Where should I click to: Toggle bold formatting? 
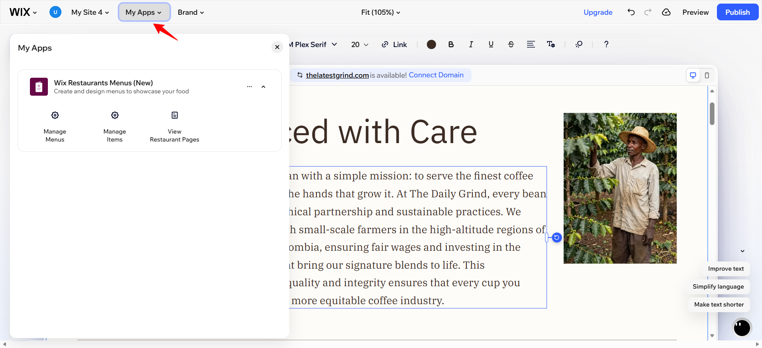[x=451, y=44]
